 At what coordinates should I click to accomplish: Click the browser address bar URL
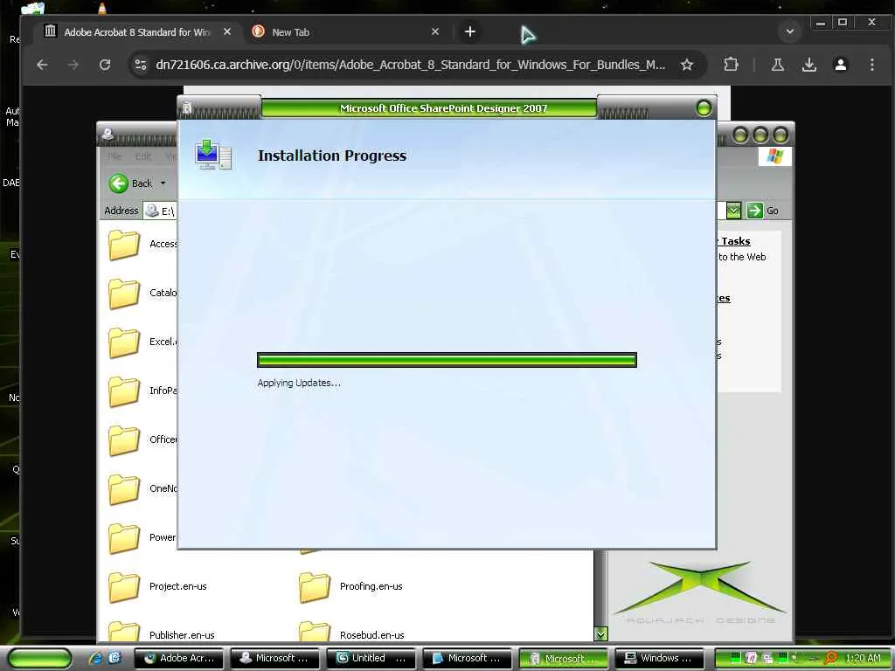pos(411,65)
